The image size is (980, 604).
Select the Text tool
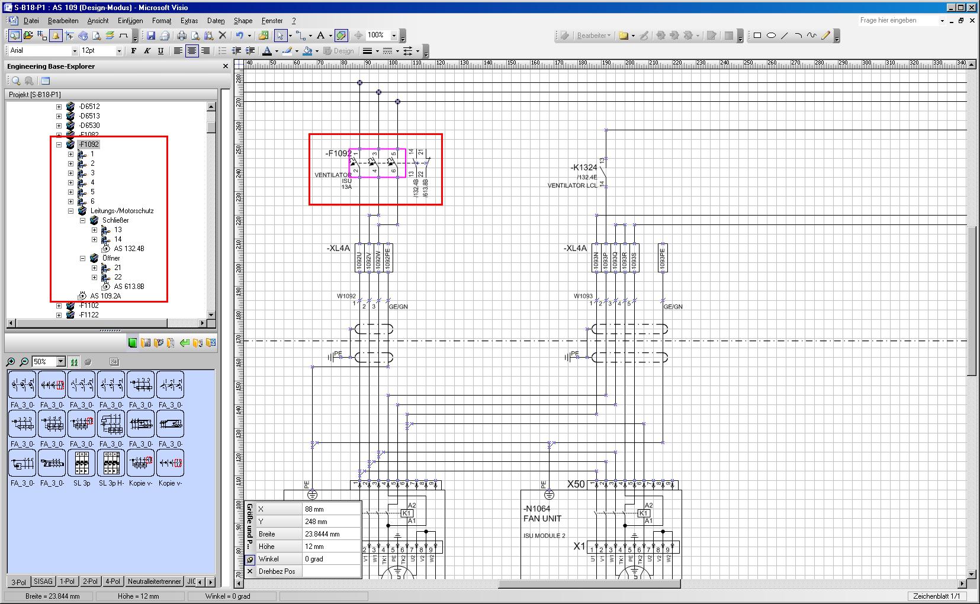(320, 36)
